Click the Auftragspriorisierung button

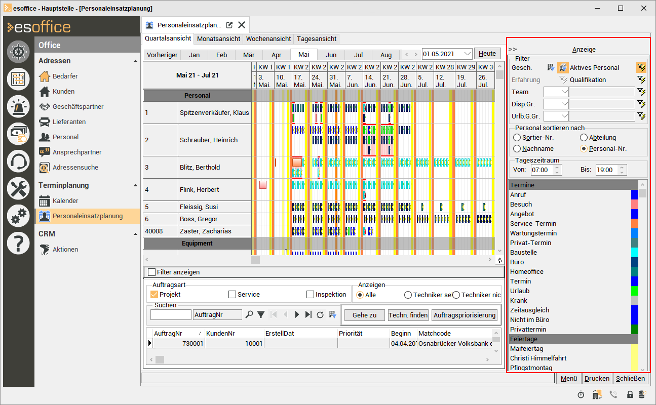coord(465,315)
